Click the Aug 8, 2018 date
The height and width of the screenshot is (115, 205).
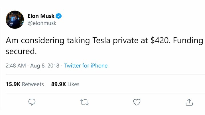point(46,66)
